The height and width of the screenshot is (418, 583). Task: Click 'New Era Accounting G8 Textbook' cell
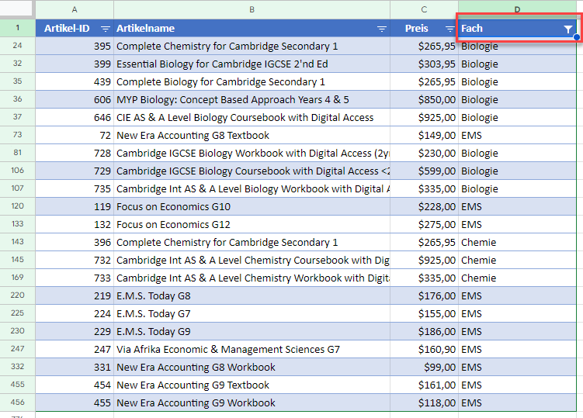(252, 135)
